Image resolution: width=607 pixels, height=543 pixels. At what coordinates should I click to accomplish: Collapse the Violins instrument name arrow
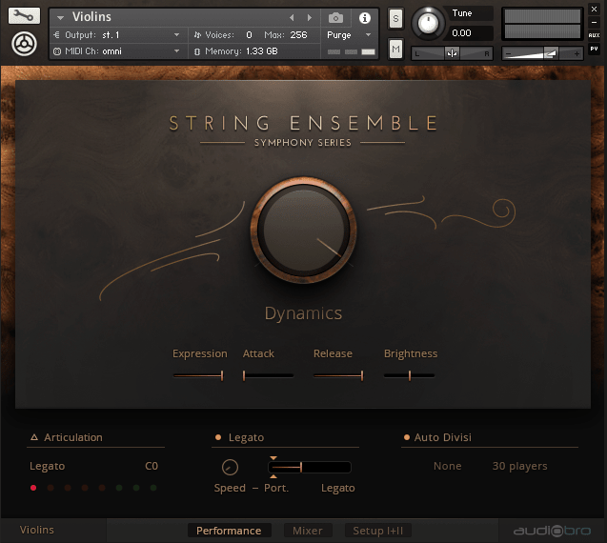pos(60,17)
